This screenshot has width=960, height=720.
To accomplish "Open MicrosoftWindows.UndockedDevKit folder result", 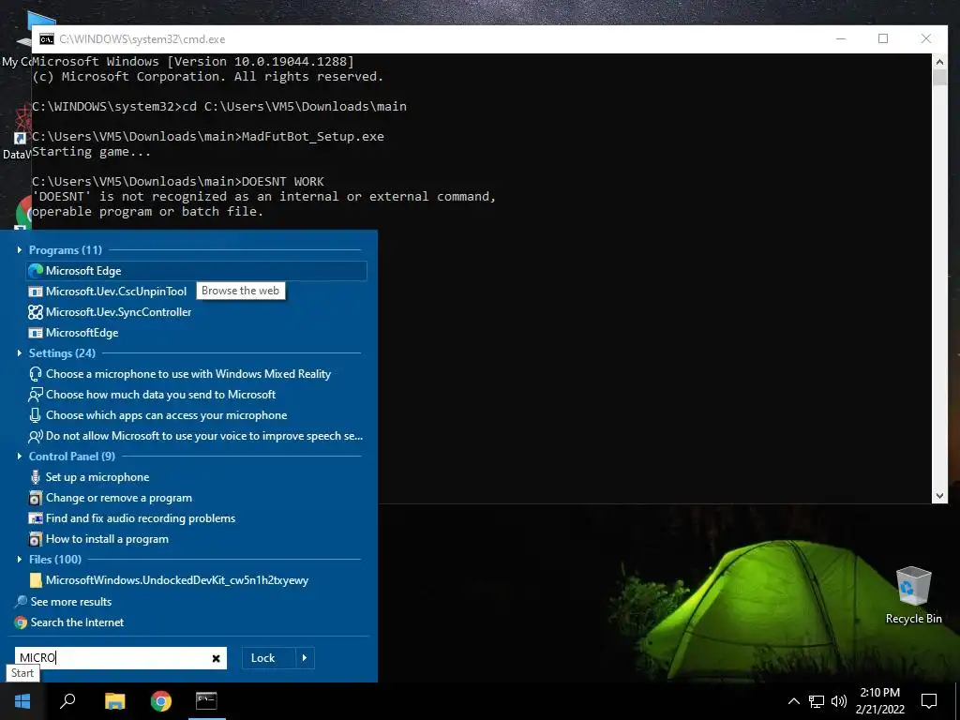I will 169,580.
